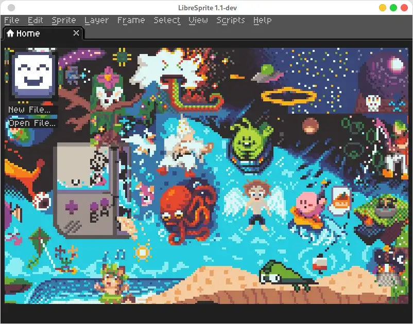This screenshot has width=413, height=324.
Task: Click the smiling LibreSprite logo icon
Action: point(33,75)
